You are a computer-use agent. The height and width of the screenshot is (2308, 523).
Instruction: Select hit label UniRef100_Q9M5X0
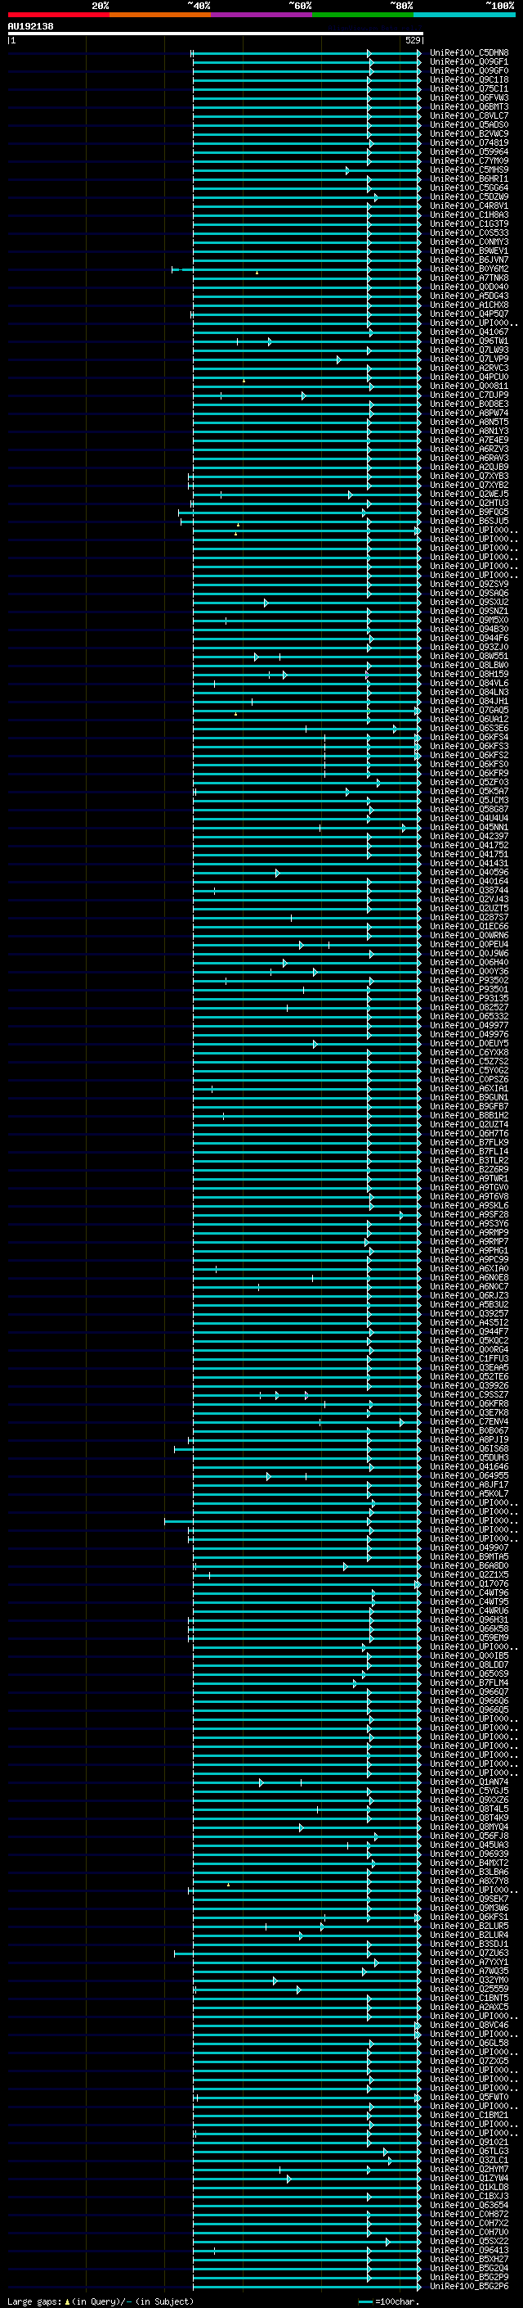[468, 621]
